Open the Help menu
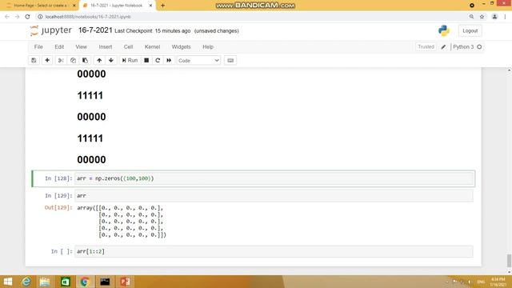 click(208, 47)
